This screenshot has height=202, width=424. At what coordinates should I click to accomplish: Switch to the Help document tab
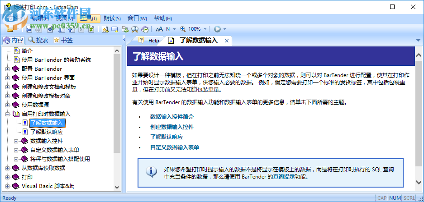149,41
